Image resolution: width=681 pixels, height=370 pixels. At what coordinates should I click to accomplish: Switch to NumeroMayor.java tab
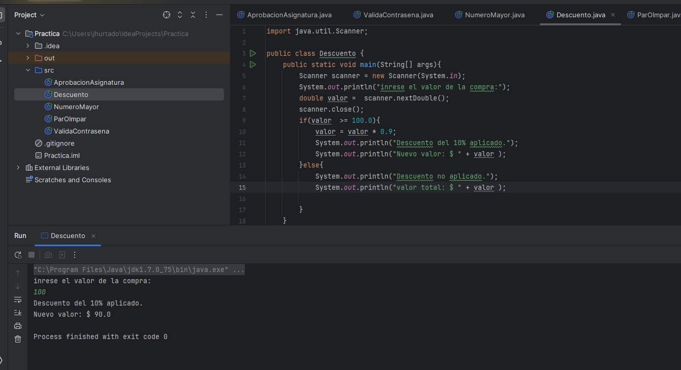click(x=490, y=15)
